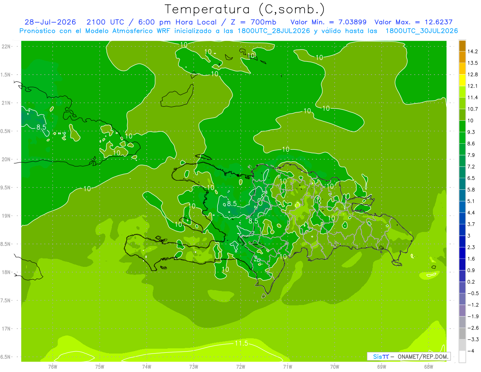Click legend value "0.9"

pyautogui.click(x=471, y=270)
